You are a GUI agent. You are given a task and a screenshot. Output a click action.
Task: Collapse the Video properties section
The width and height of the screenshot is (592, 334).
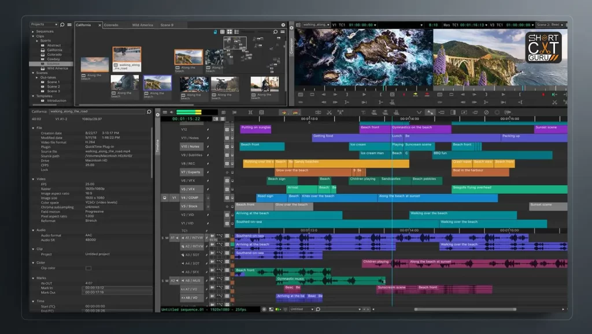[33, 179]
